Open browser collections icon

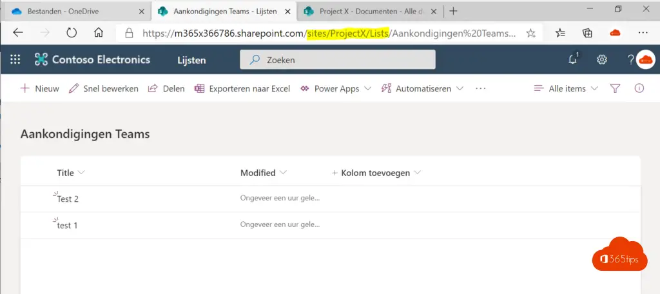587,33
